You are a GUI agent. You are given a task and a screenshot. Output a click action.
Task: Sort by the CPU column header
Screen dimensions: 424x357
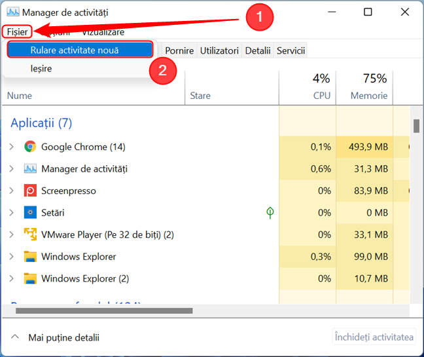coord(321,96)
